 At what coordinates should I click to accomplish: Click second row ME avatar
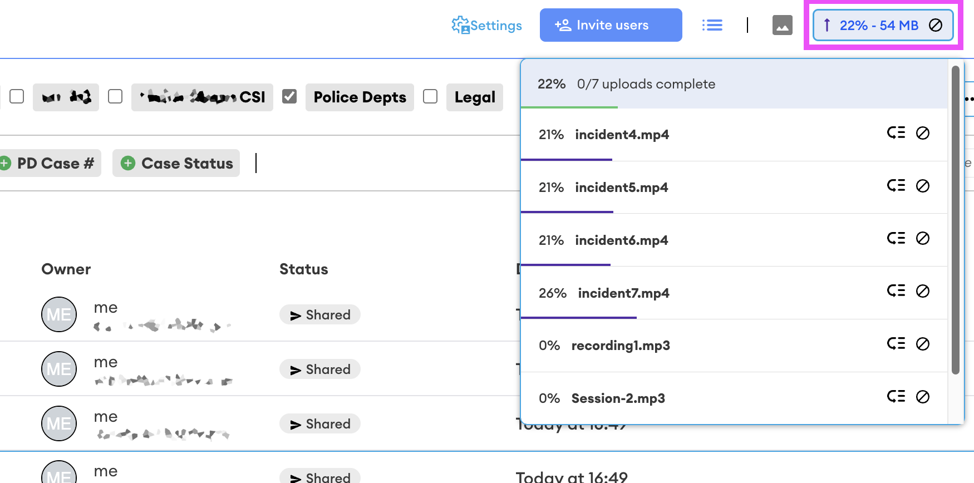59,369
